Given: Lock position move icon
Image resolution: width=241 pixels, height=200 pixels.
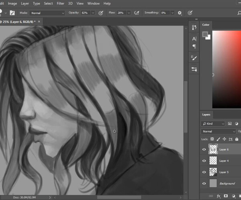Looking at the screenshot, I should point(225,139).
